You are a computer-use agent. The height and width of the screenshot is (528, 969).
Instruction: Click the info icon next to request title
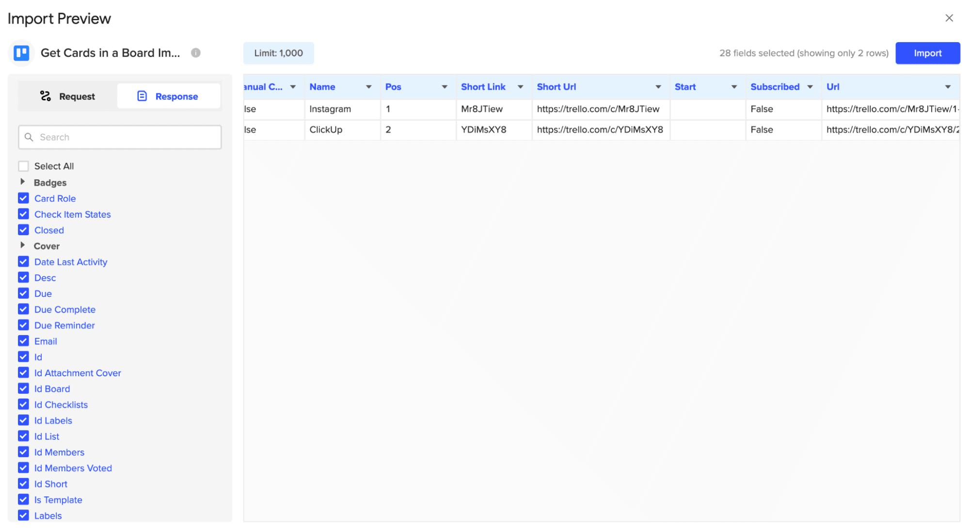click(196, 53)
